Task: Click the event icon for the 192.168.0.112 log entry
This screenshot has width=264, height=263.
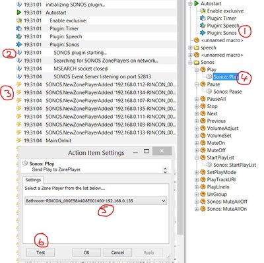Action: coord(19,84)
